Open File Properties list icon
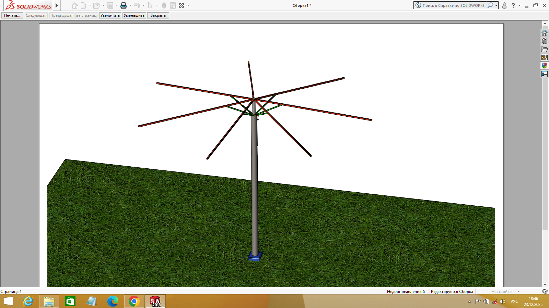The image size is (549, 308). [173, 5]
